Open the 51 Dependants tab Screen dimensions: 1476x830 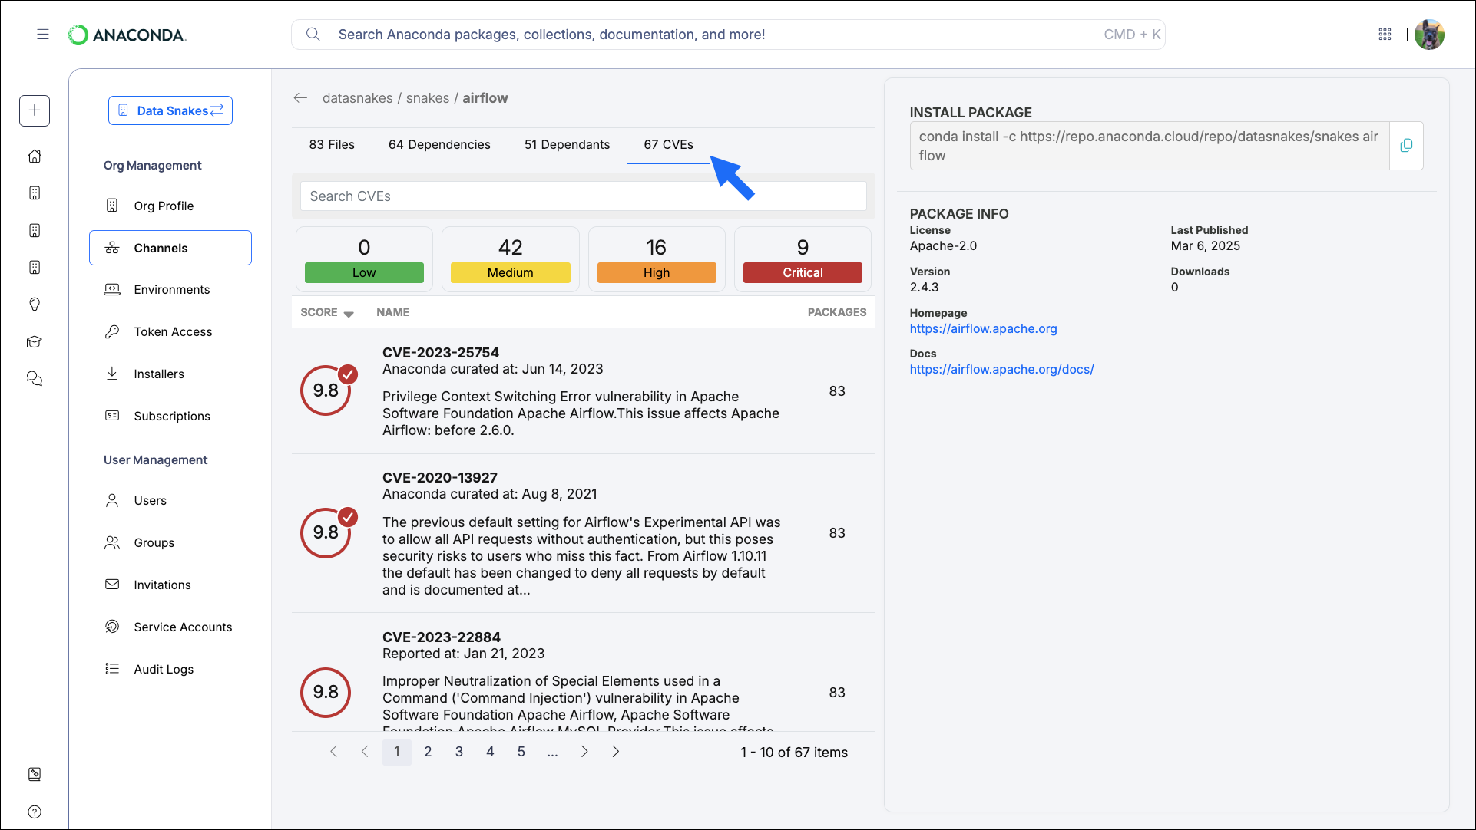[x=567, y=144]
